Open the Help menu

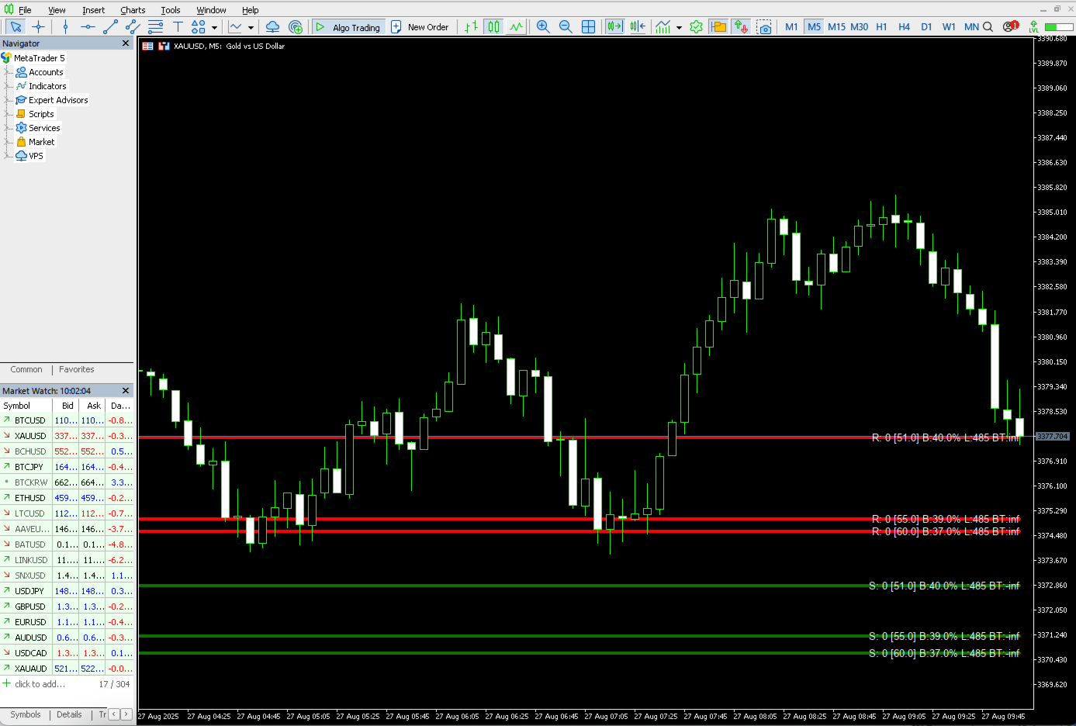click(250, 10)
